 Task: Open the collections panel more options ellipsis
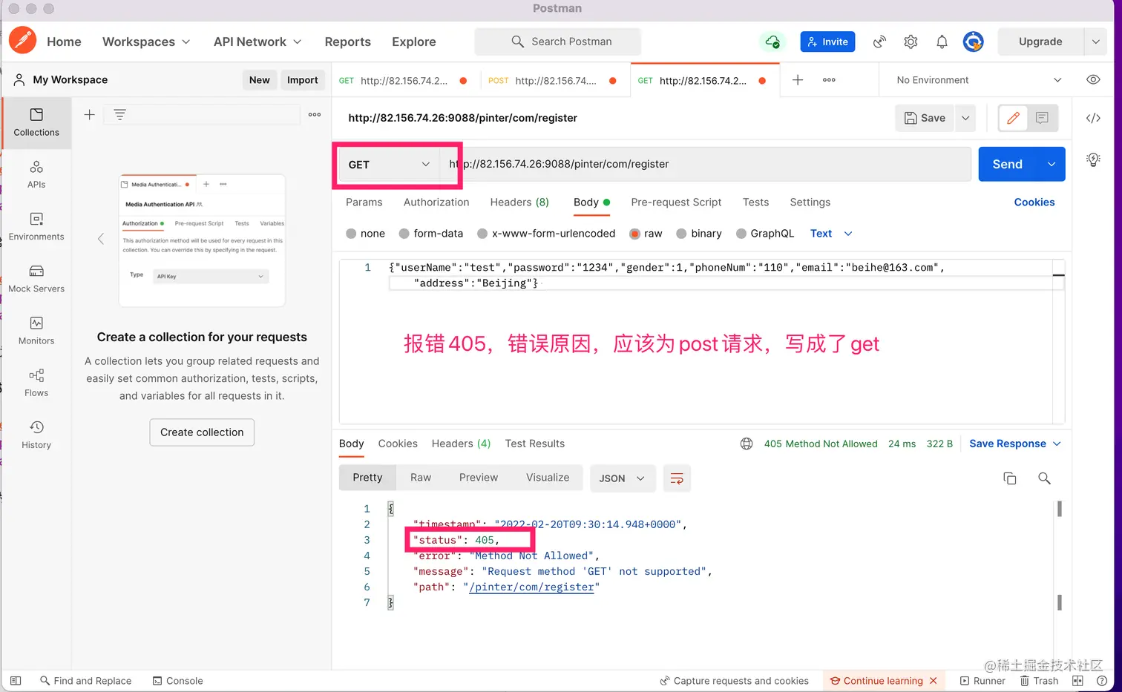(x=315, y=115)
